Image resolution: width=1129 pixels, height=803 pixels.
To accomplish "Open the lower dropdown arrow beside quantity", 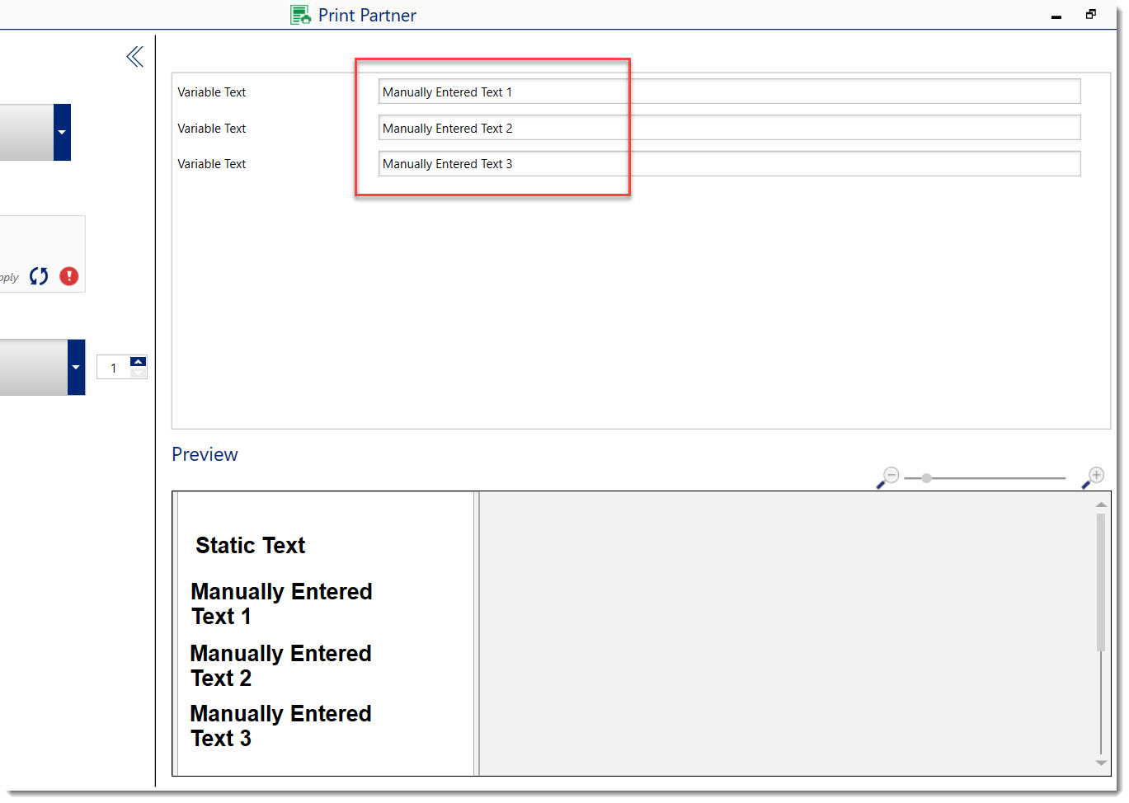I will click(x=76, y=367).
